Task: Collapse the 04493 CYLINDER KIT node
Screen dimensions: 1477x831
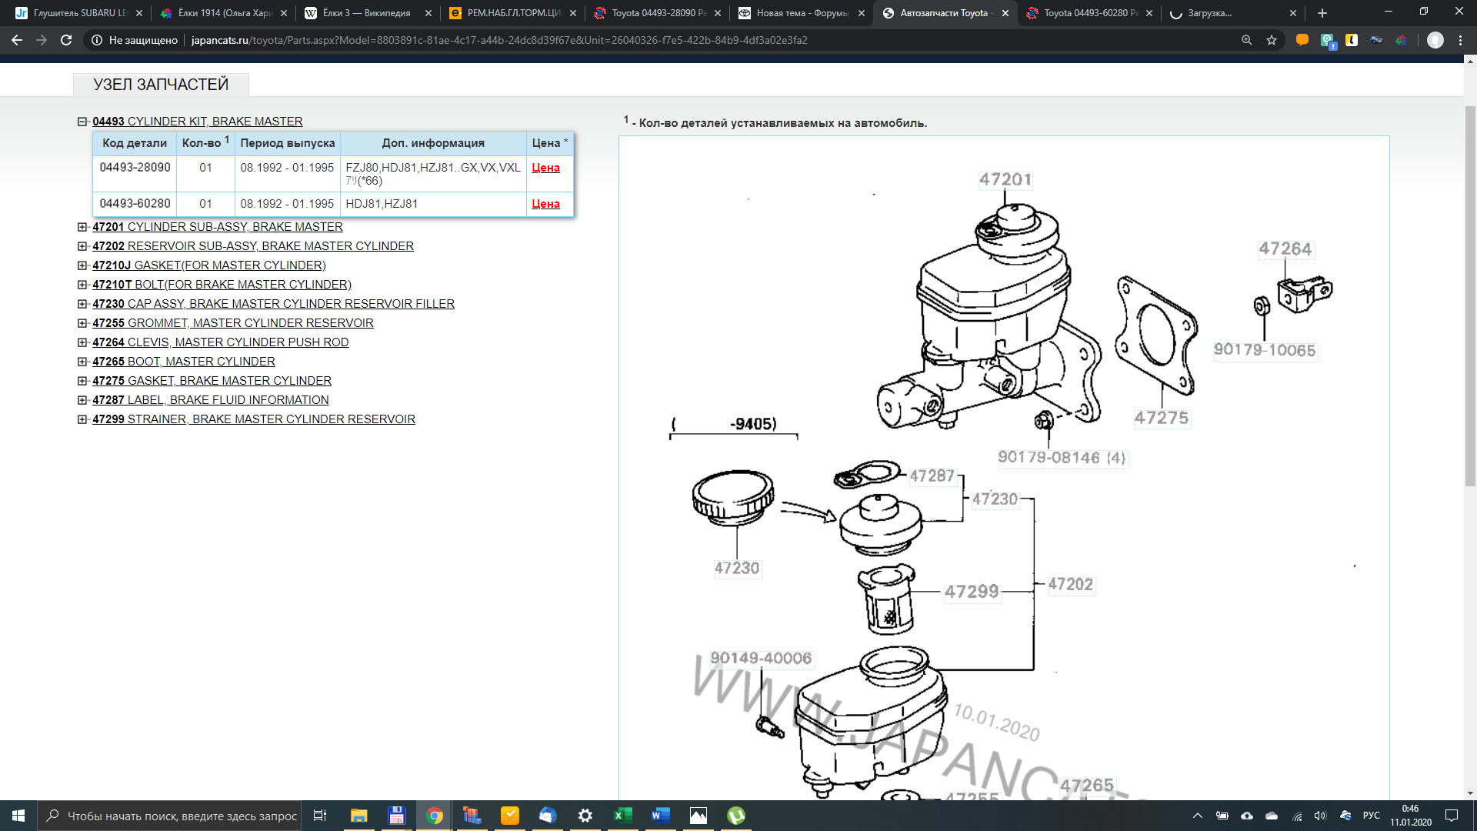Action: (x=82, y=122)
